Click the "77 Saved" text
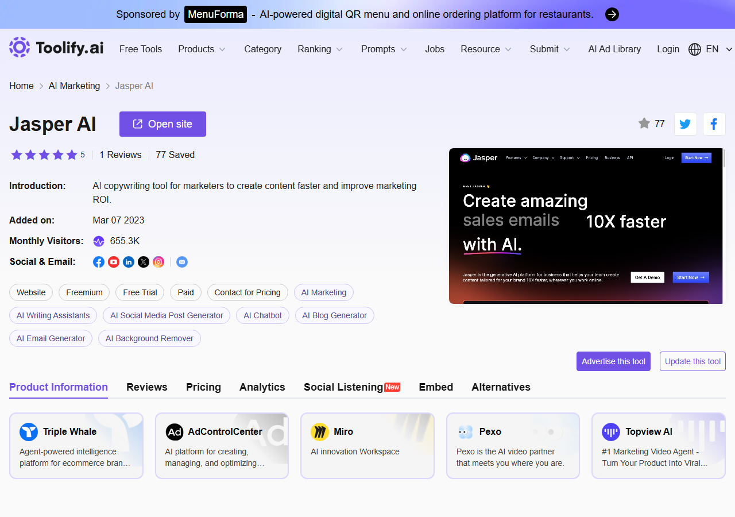The height and width of the screenshot is (517, 735). pos(175,155)
